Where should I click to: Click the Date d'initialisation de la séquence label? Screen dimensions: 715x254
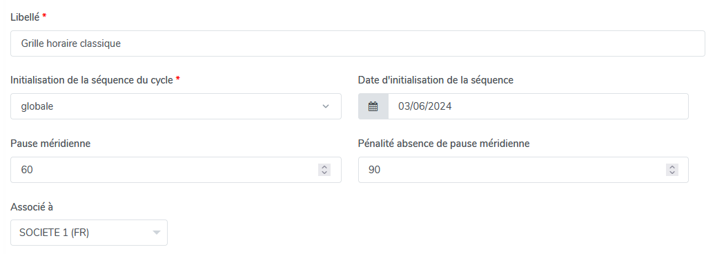[x=436, y=80]
